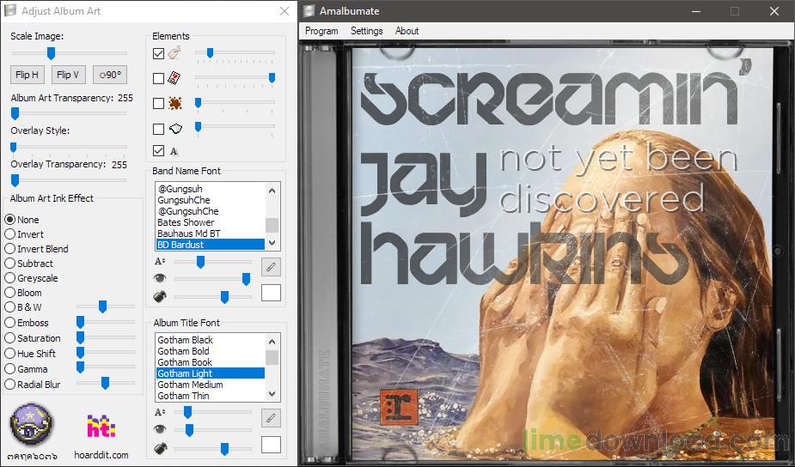
Task: Click Band Name font size icon
Action: [x=160, y=261]
